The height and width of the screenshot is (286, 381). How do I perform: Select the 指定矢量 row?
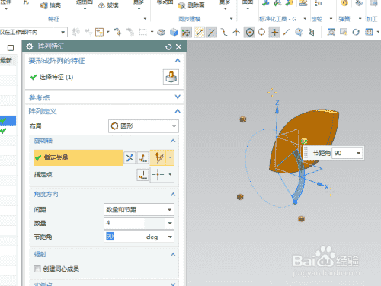coord(78,157)
